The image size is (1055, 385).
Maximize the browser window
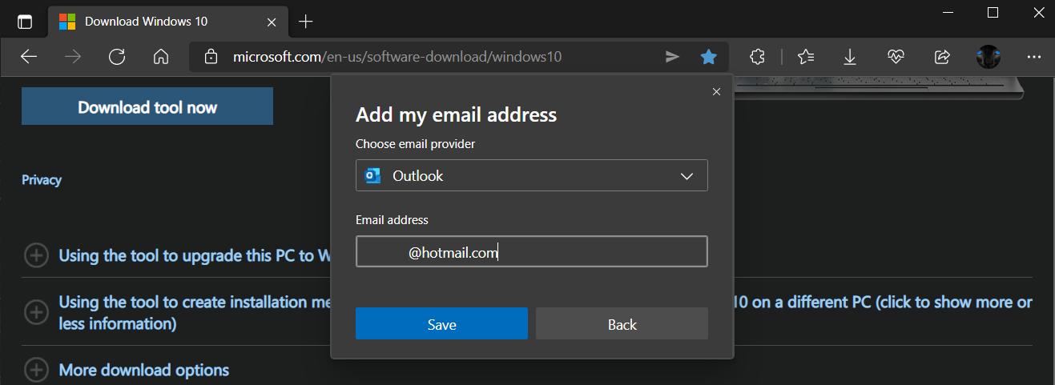tap(993, 12)
